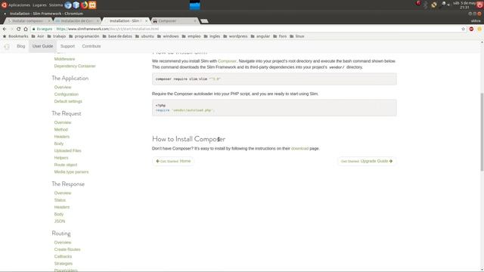
Task: Open the Dependency Container sidebar link
Action: [x=75, y=66]
